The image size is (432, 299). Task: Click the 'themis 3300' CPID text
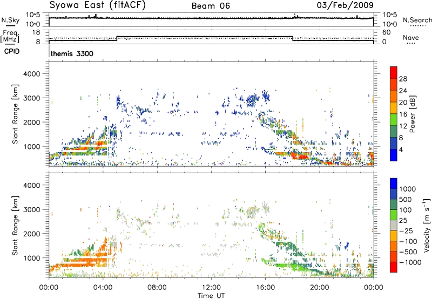(x=72, y=53)
